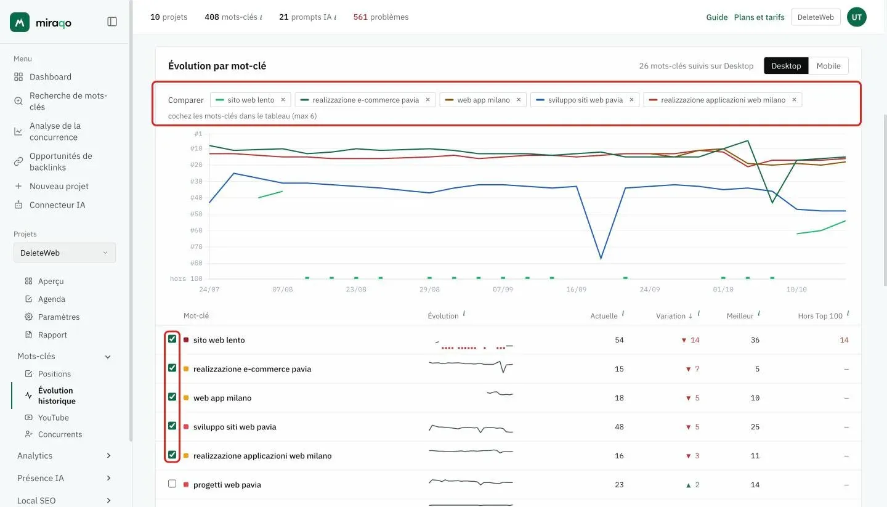Open the Dashboard grid icon
The height and width of the screenshot is (507, 887).
[x=18, y=77]
